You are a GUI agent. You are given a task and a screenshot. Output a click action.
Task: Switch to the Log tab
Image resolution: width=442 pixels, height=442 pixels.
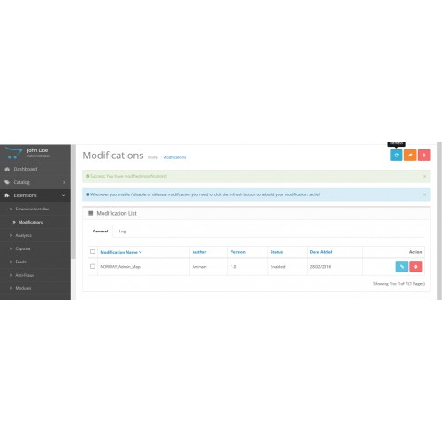pos(122,232)
